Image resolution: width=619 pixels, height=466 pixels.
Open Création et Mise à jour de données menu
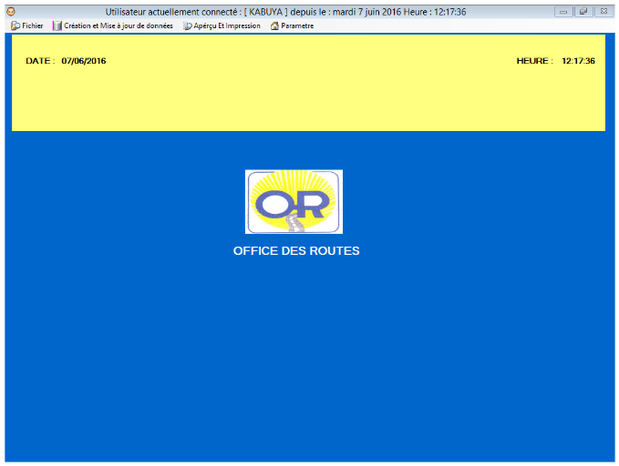pos(113,26)
